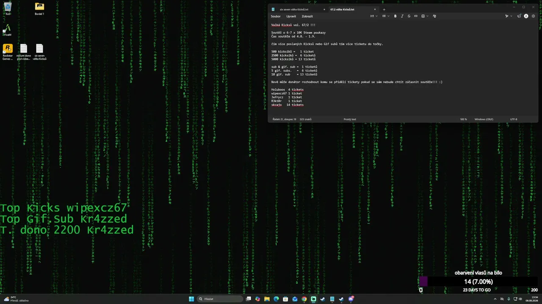Image resolution: width=542 pixels, height=304 pixels.
Task: Toggle bold formatting in Notepad
Action: [x=395, y=16]
